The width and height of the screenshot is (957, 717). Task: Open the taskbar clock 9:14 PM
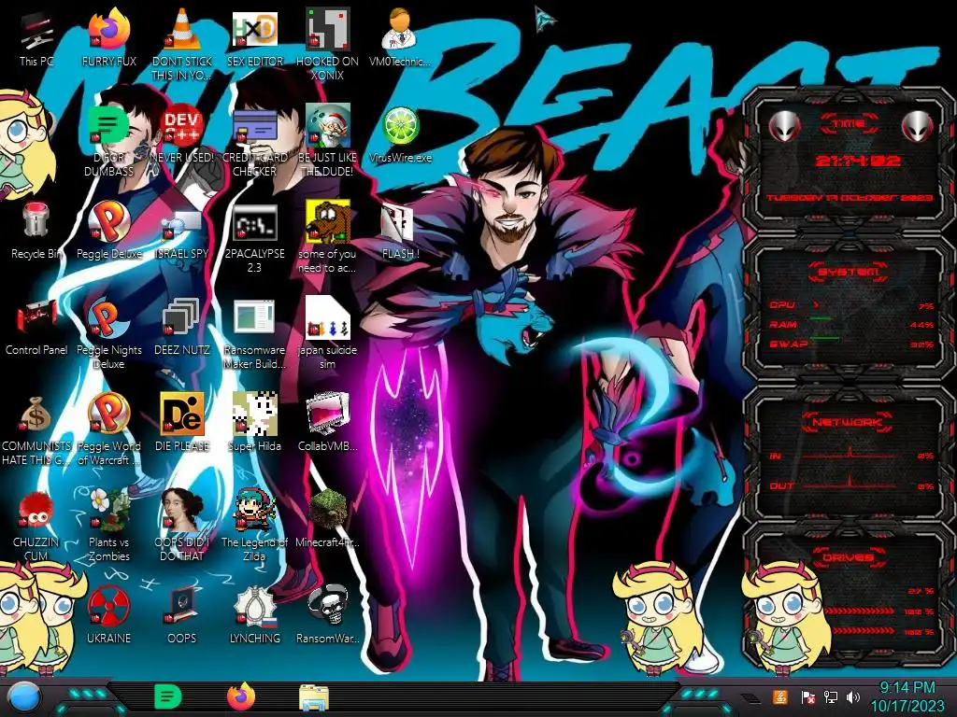point(907,697)
